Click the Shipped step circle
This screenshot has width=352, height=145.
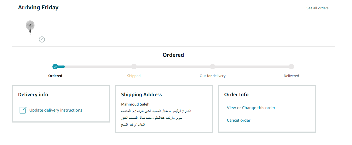coord(134,67)
